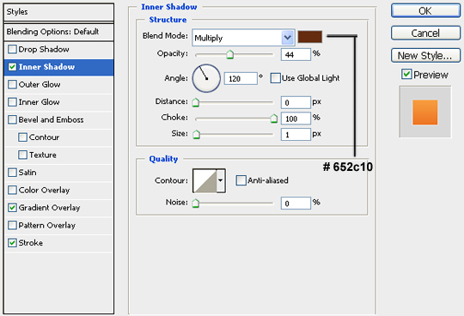Screen dimensions: 464x316
Task: Select the Contour sub-entry label
Action: coord(44,137)
